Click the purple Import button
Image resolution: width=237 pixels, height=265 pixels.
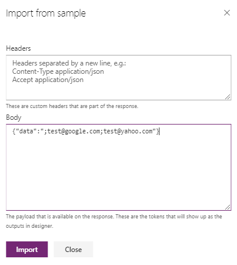[27, 249]
